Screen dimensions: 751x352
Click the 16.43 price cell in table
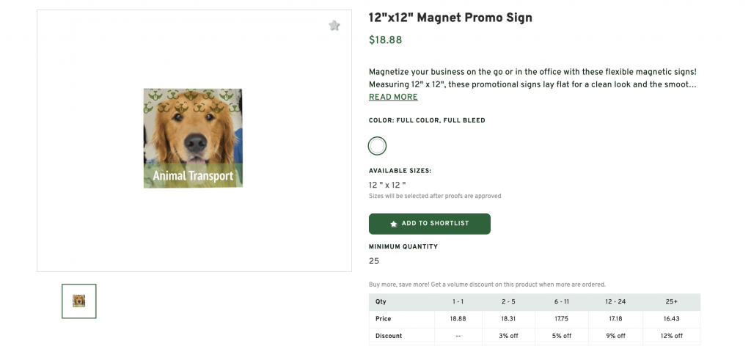coord(671,319)
